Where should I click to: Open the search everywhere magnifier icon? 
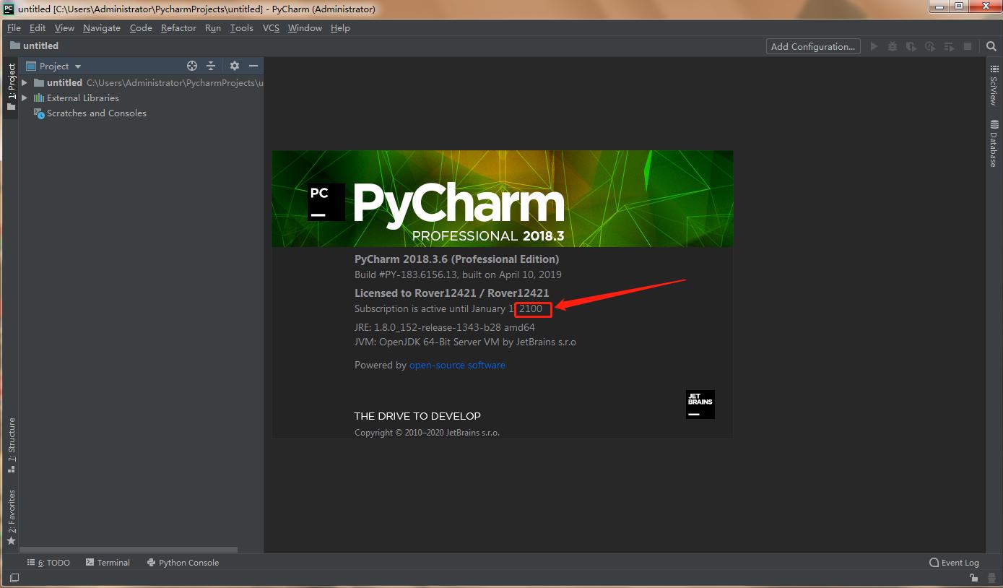pos(990,46)
